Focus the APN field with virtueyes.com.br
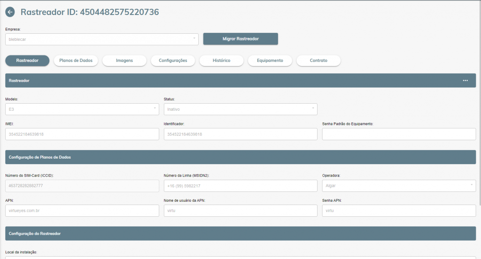 (82, 211)
